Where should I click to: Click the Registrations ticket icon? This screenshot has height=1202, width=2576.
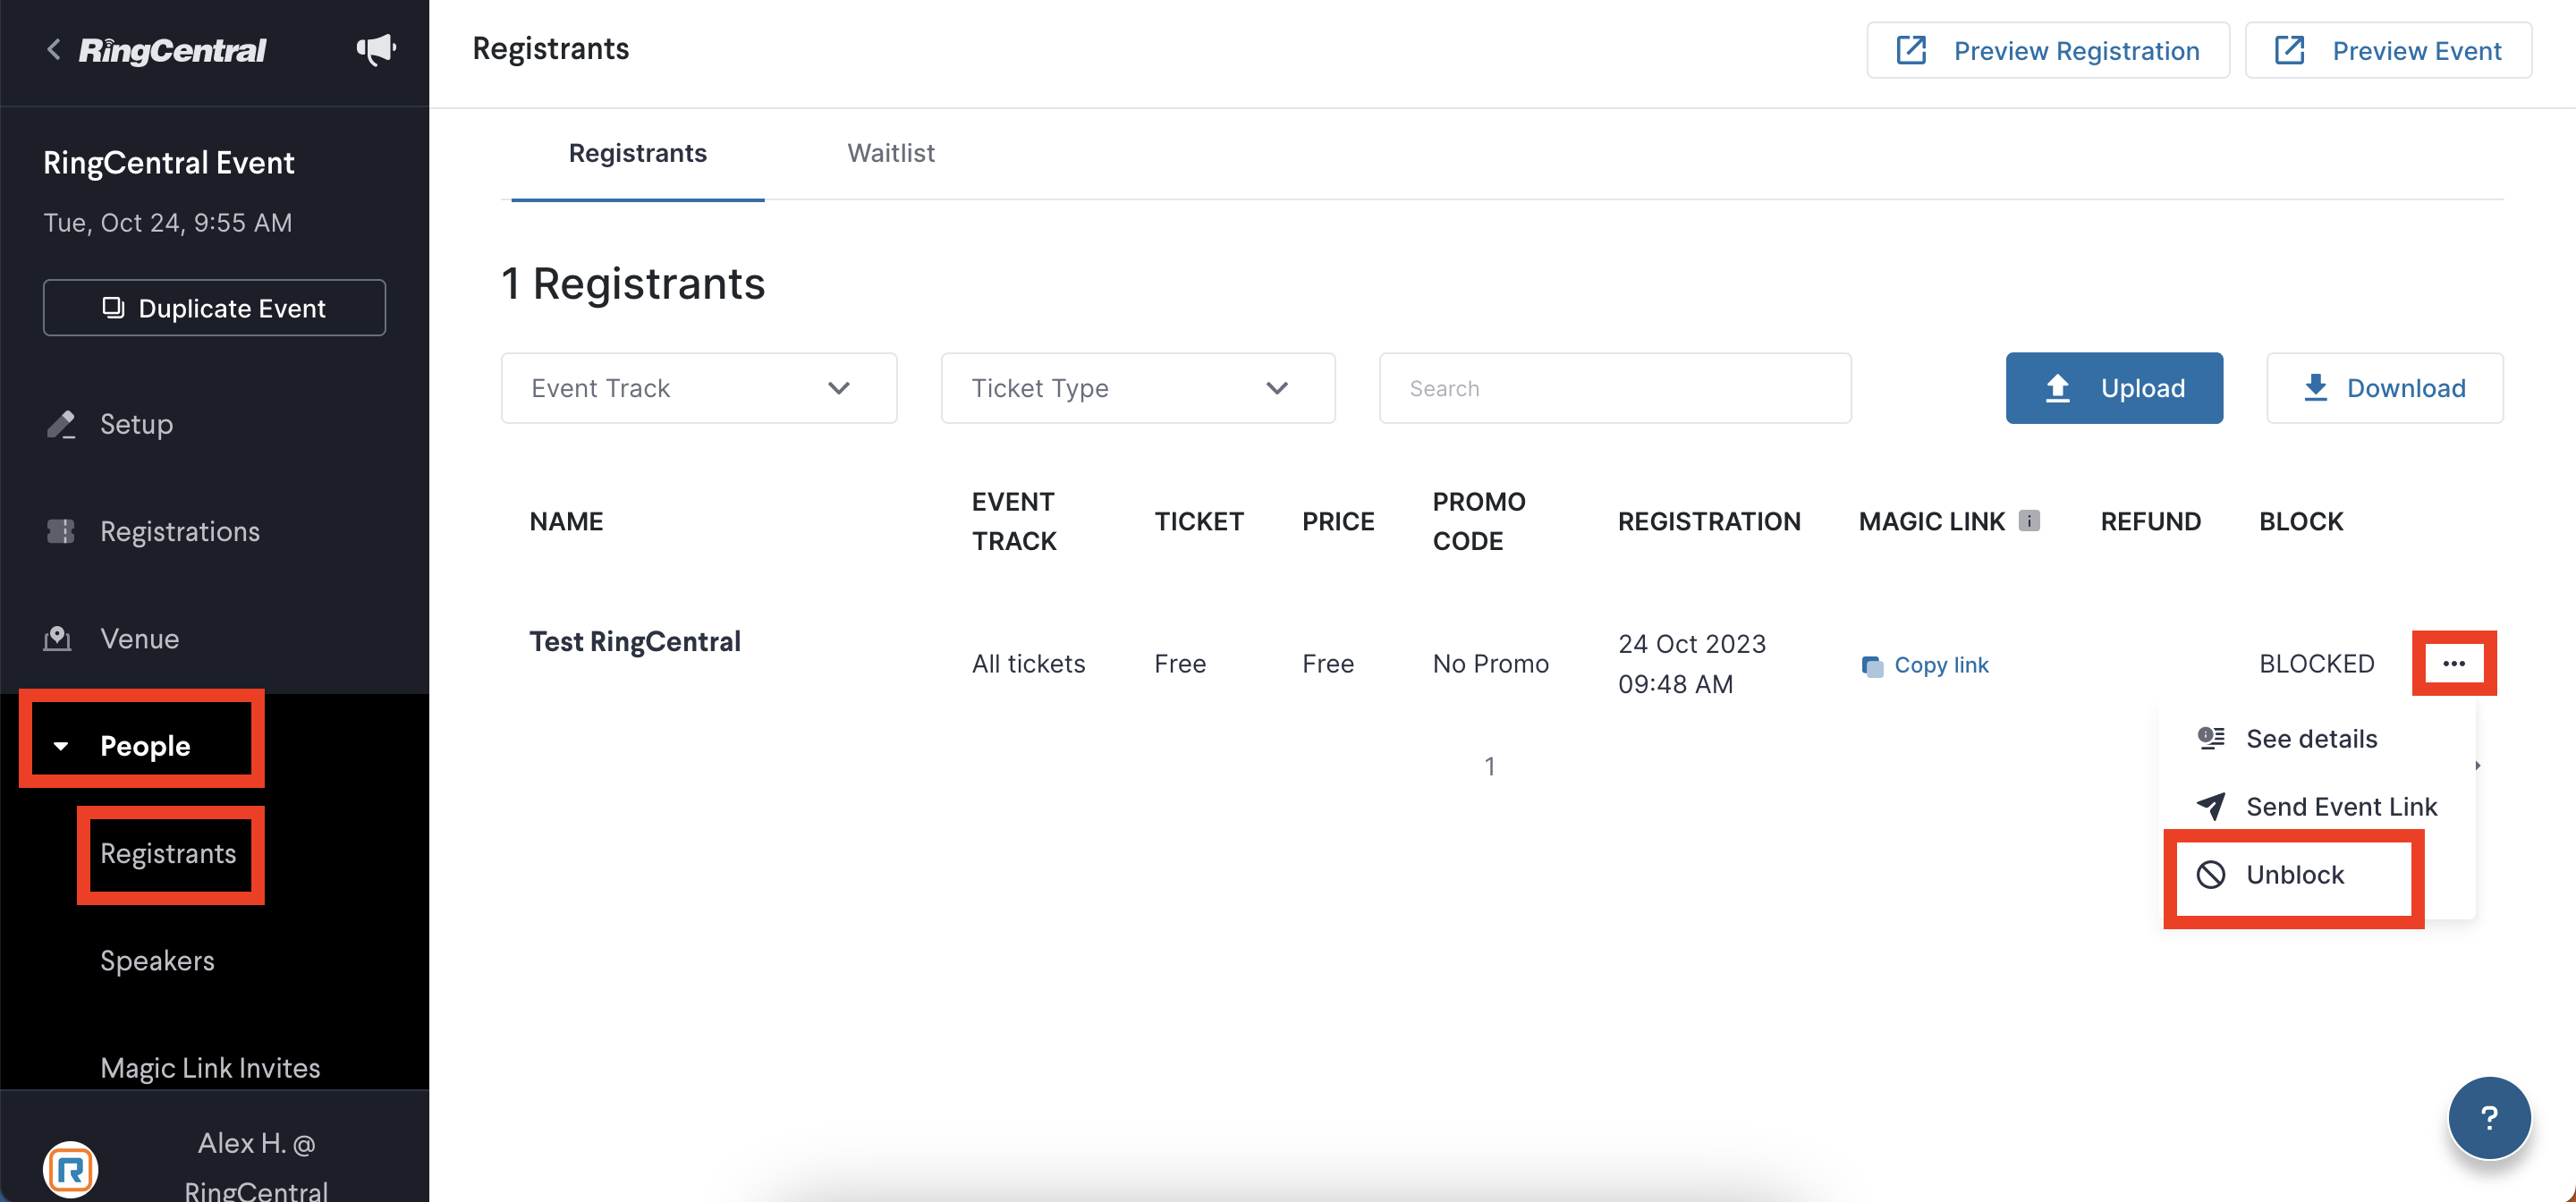61,531
